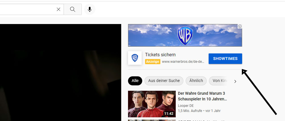Clear the search box with the X icon
This screenshot has width=285, height=121.
coord(58,9)
